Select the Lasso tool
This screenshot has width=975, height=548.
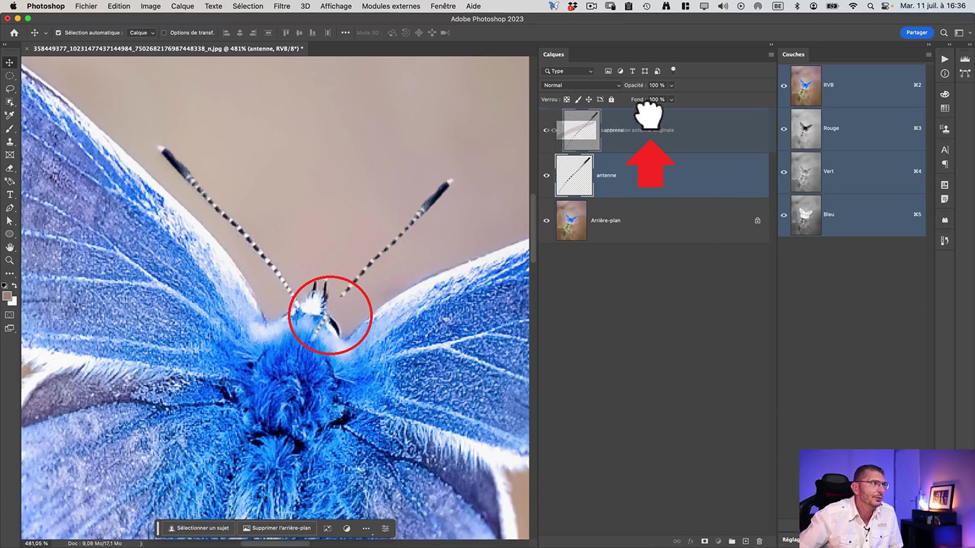pyautogui.click(x=10, y=89)
